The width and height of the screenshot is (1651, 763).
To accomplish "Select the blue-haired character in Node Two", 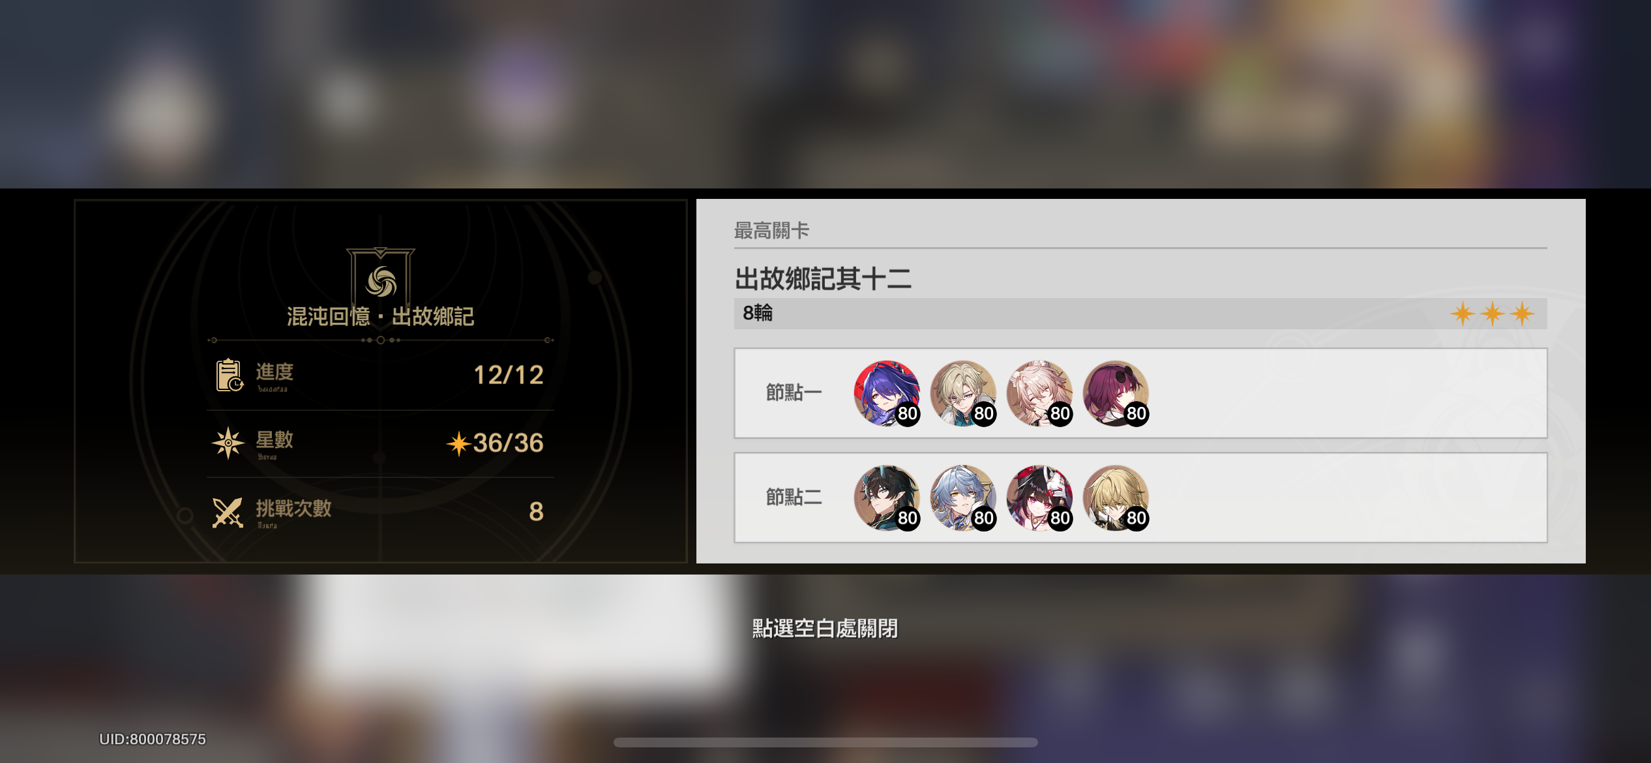I will pos(963,498).
